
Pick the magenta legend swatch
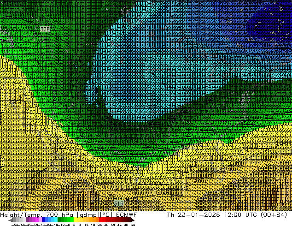[x=37, y=220]
